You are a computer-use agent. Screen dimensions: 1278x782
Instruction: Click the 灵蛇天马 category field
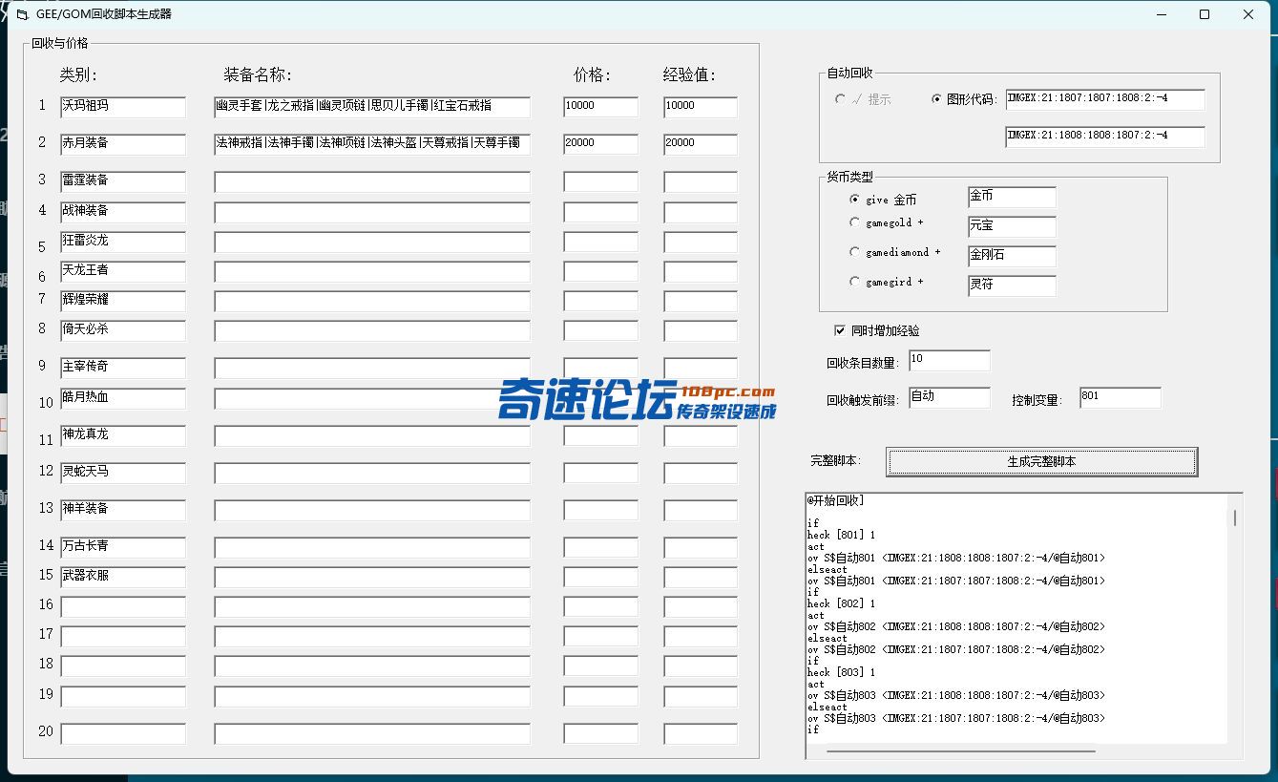pyautogui.click(x=123, y=473)
